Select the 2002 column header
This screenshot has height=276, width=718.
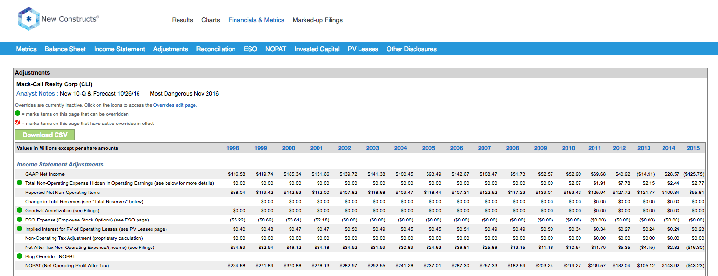pos(345,148)
